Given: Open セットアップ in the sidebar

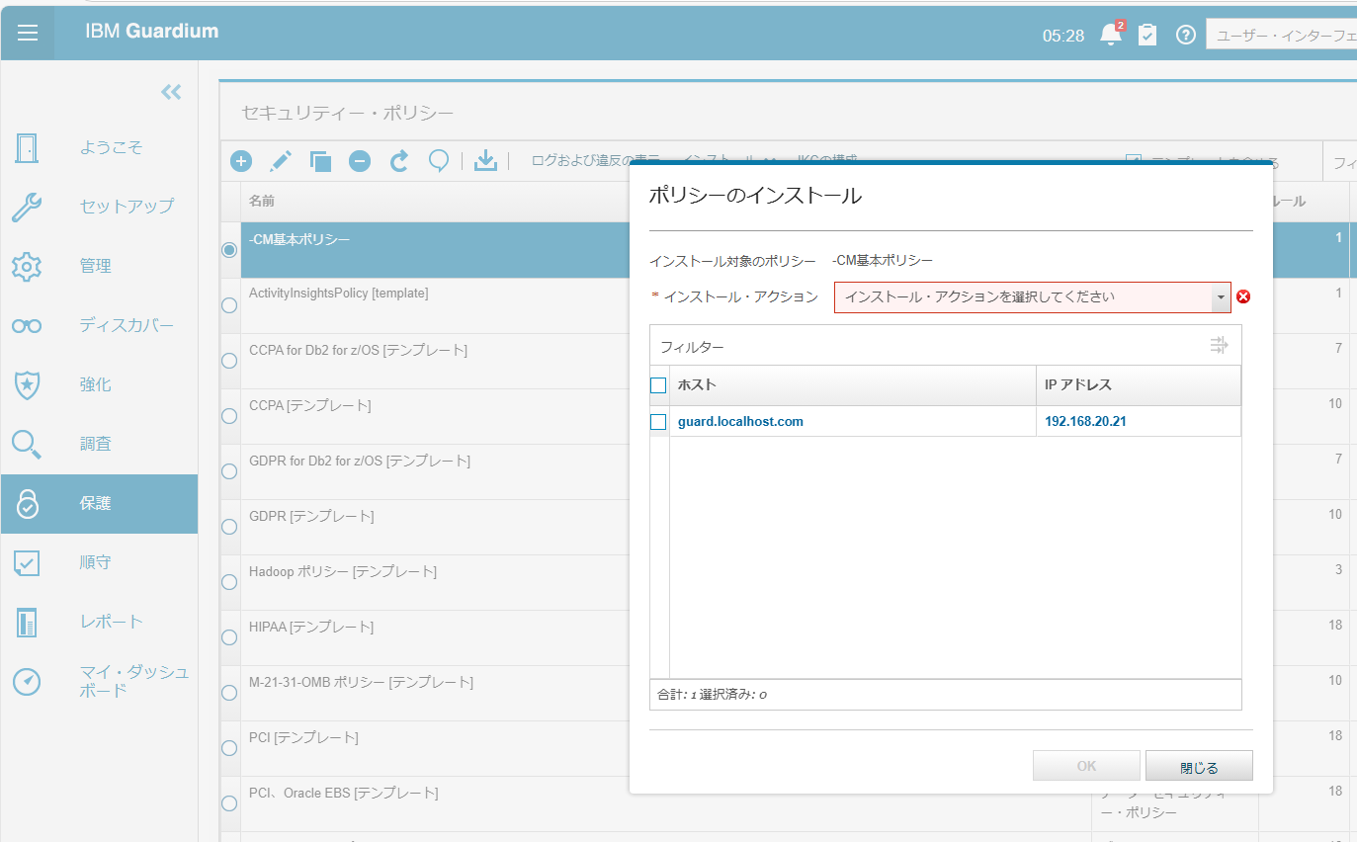Looking at the screenshot, I should pyautogui.click(x=127, y=207).
